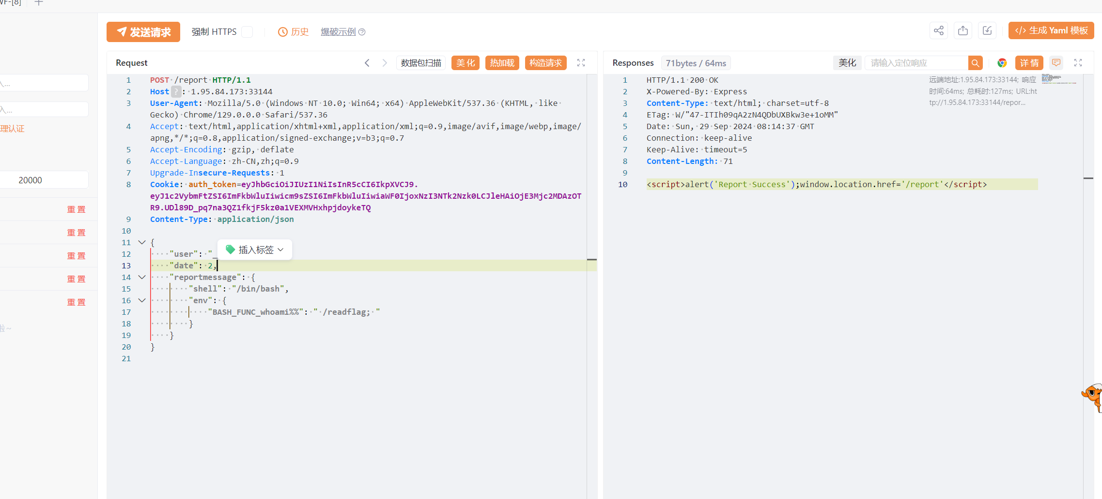Viewport: 1102px width, 499px height.
Task: Click the User-Agent header line
Action: tap(356, 109)
